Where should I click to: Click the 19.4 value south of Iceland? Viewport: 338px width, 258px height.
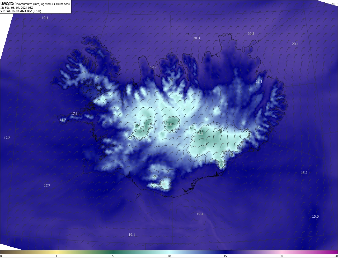[200, 214]
